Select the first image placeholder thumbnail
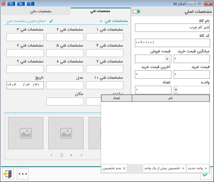Viewport: 214px width, 182px height. (x=26, y=133)
